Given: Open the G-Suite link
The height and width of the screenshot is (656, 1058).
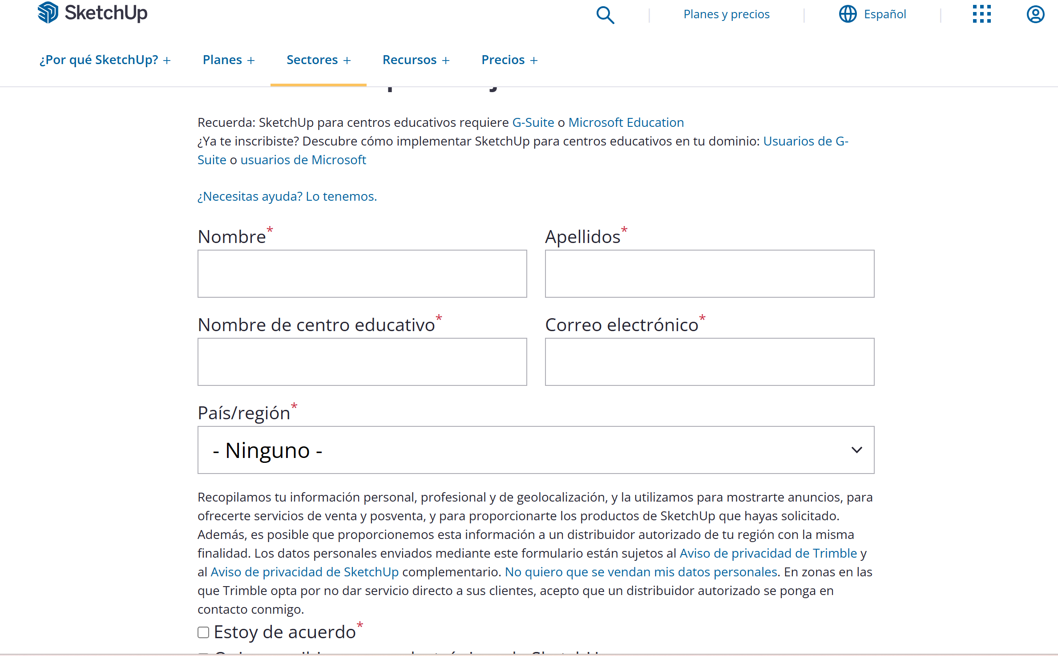Looking at the screenshot, I should coord(533,122).
